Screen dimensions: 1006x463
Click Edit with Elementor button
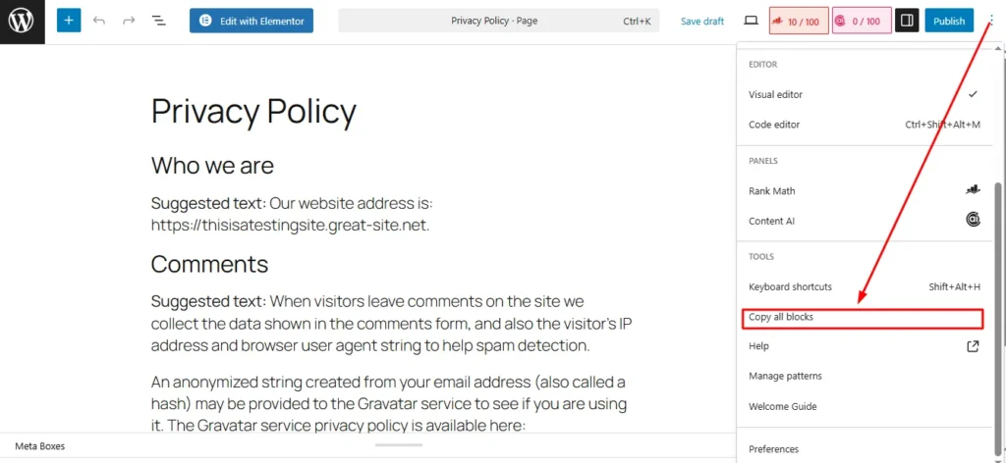(x=251, y=21)
